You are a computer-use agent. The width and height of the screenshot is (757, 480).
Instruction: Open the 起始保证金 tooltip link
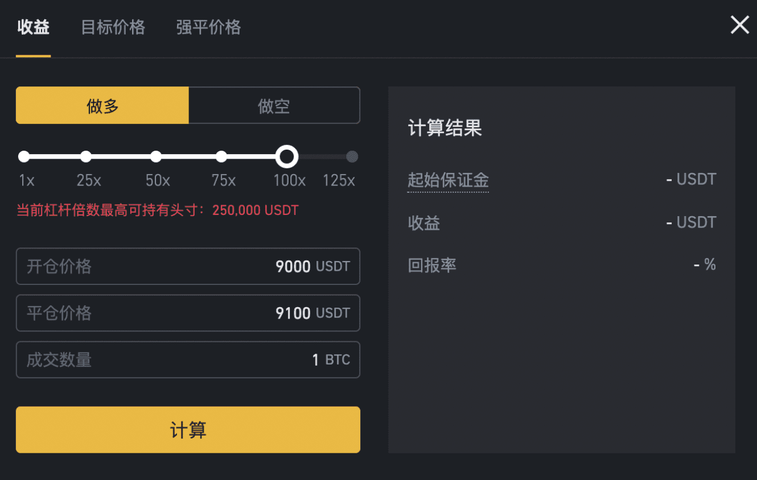pos(449,179)
